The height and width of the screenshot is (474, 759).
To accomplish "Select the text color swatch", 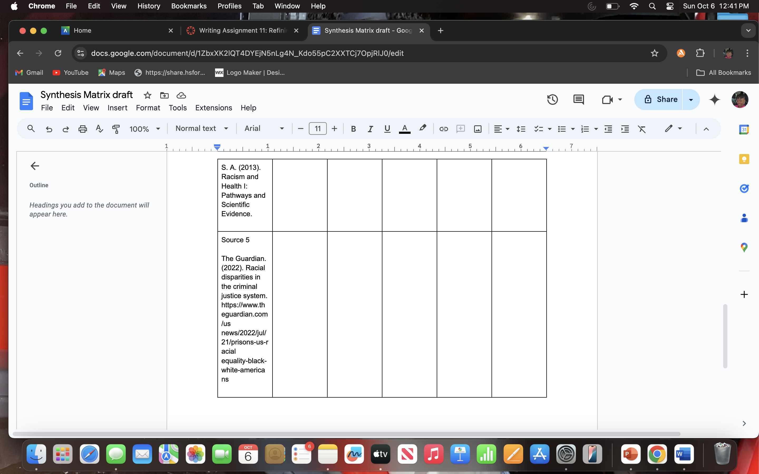I will tap(404, 129).
